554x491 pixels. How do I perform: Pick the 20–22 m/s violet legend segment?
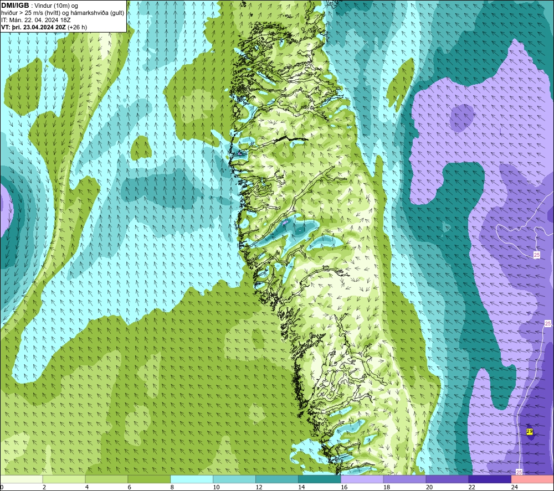(447, 479)
